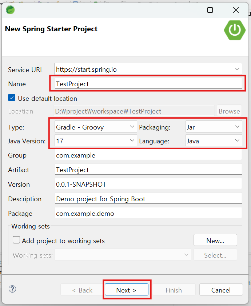
Task: Open the disabled Working sets combo box
Action: point(123,255)
